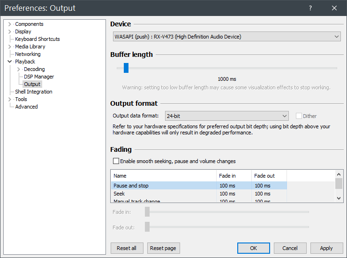Click the fading list scroll down arrow
The height and width of the screenshot is (258, 347).
[x=339, y=199]
